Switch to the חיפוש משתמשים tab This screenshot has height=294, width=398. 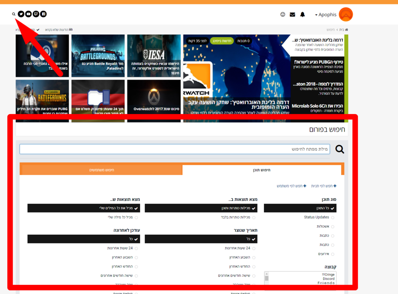[101, 170]
